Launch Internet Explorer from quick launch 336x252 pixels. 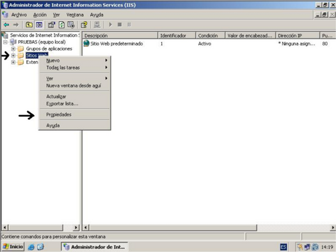tap(31, 247)
